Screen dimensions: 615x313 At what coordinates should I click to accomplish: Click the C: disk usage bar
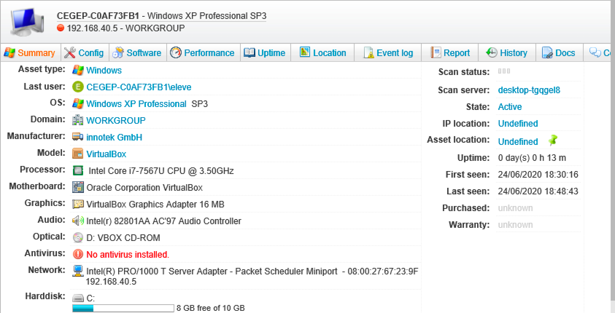tap(123, 308)
